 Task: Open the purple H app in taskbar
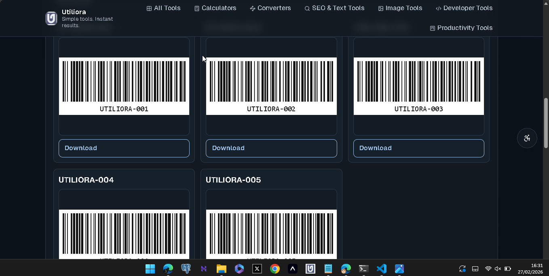coord(204,269)
